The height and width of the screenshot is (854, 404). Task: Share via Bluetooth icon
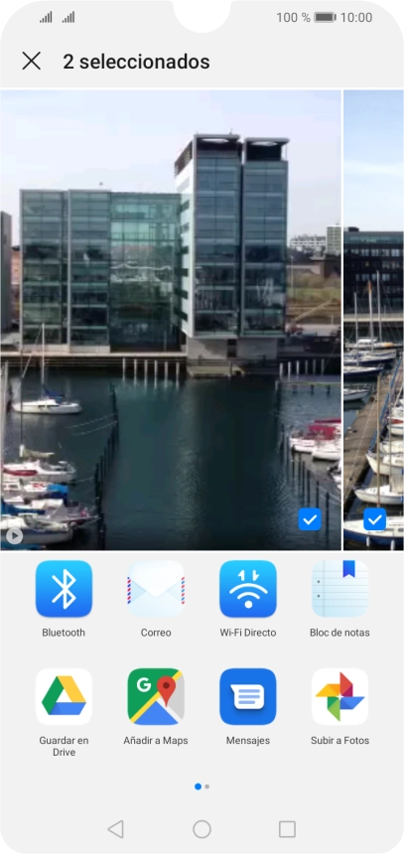64,589
